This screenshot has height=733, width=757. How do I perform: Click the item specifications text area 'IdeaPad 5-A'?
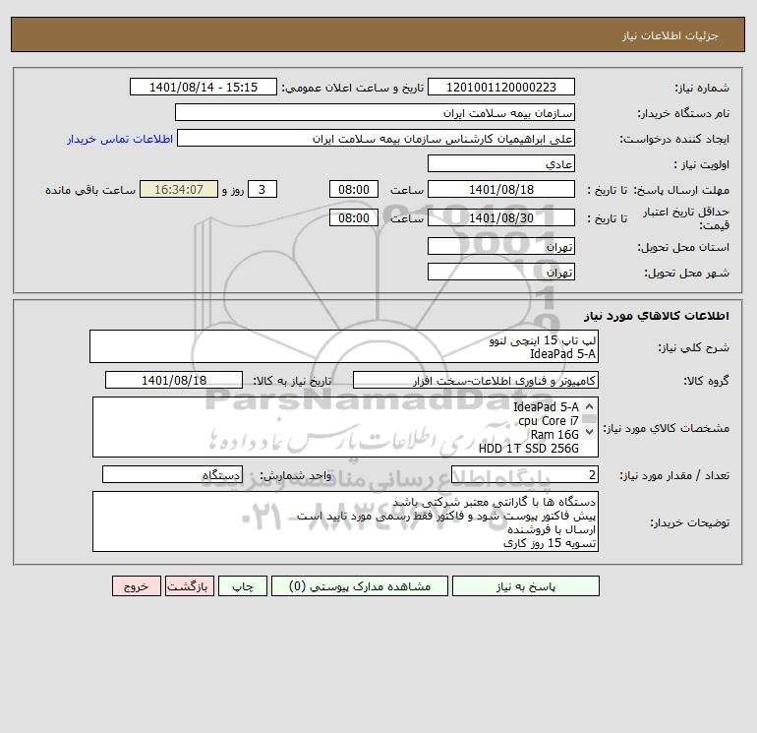345,427
